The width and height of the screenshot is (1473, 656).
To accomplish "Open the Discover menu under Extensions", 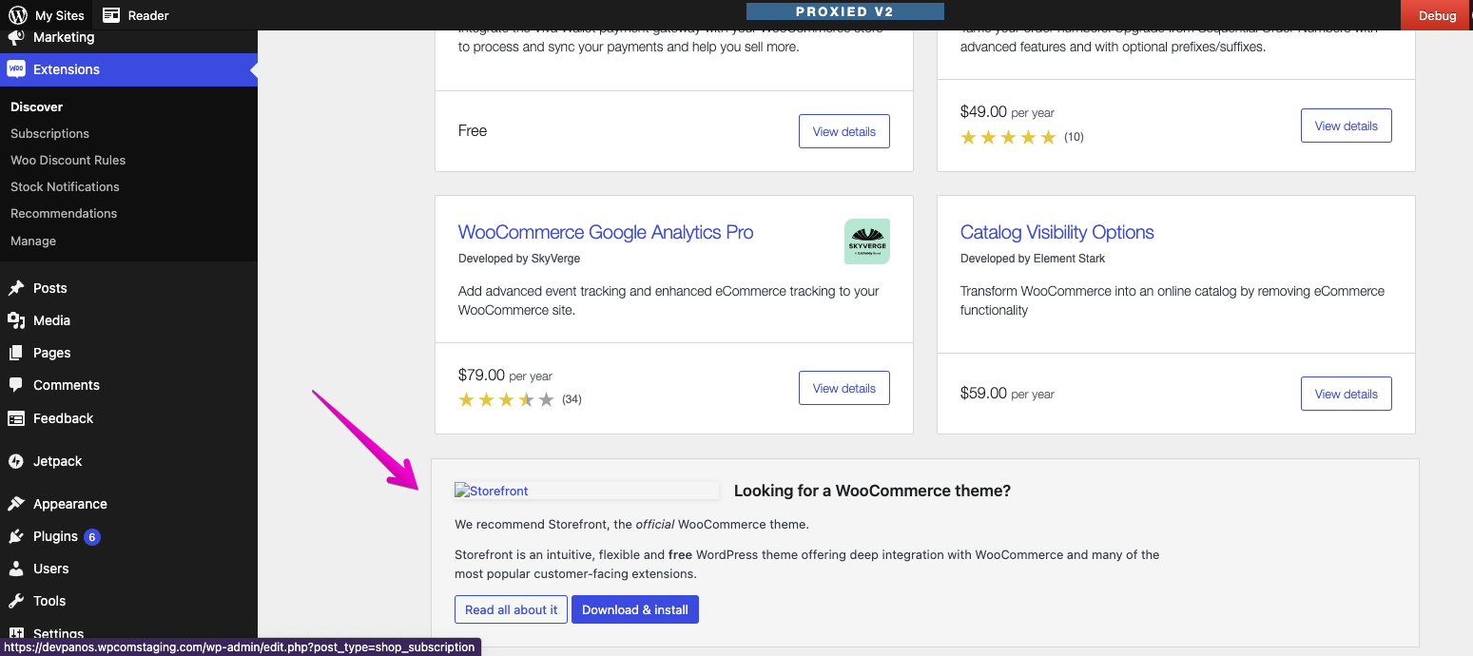I will coord(36,106).
